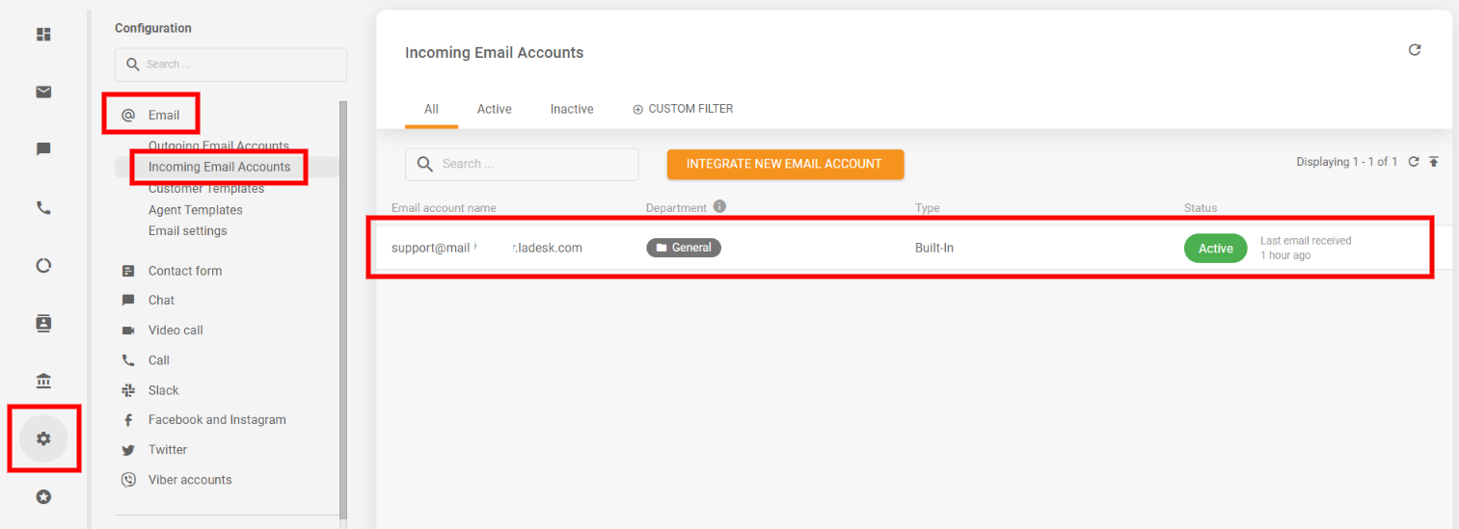Click the Active status badge
Image resolution: width=1459 pixels, height=529 pixels.
(1215, 249)
